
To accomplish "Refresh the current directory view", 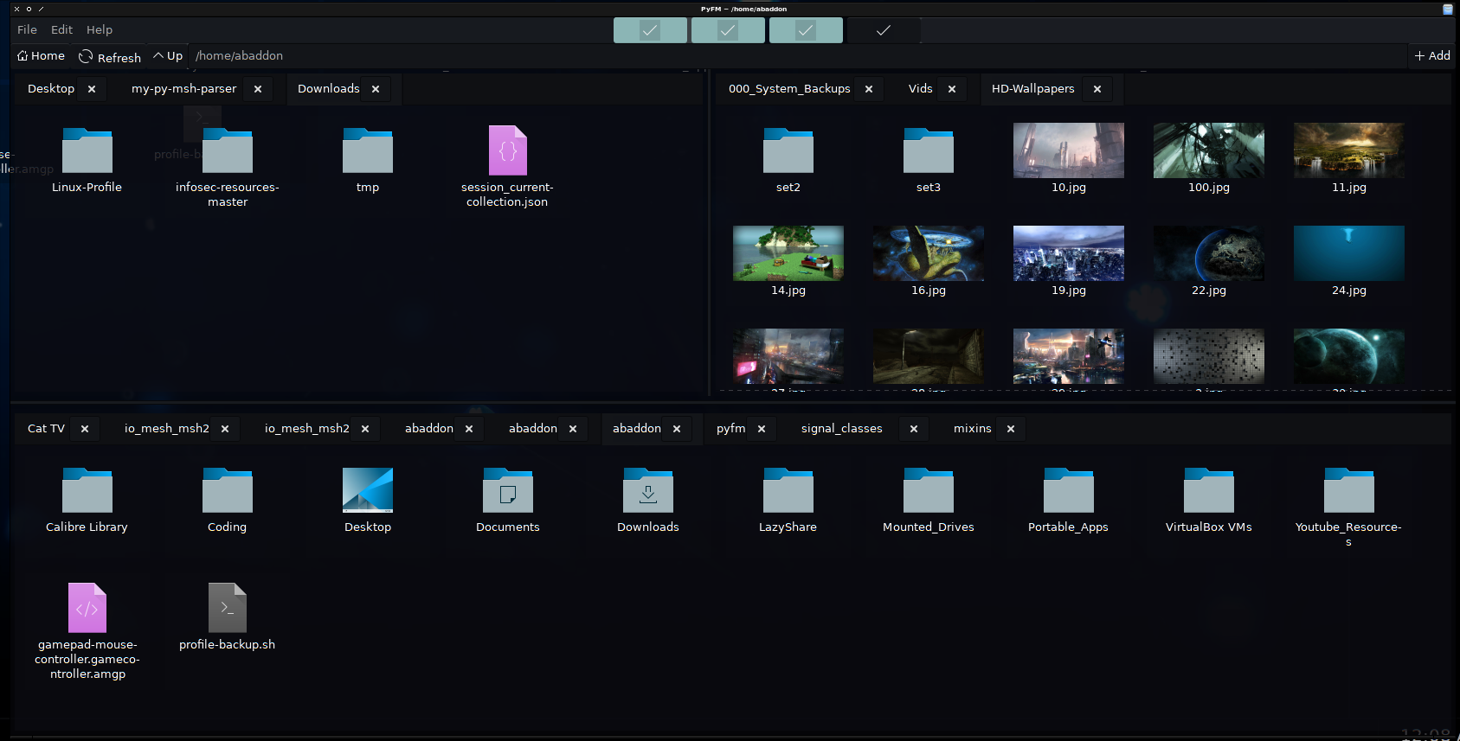I will [110, 57].
